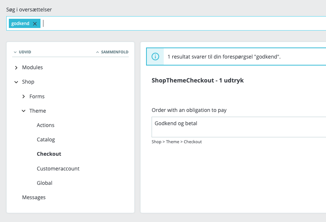Image resolution: width=326 pixels, height=222 pixels.
Task: Select the Theme tree item
Action: (38, 111)
